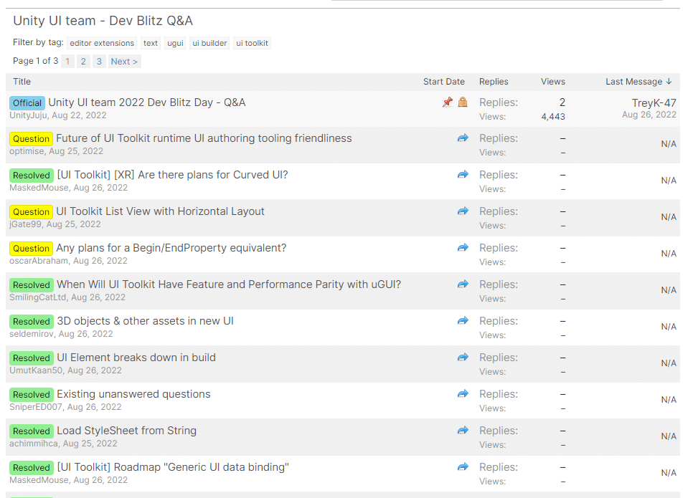This screenshot has height=498, width=688.
Task: Sort threads by Last Message column
Action: click(638, 82)
